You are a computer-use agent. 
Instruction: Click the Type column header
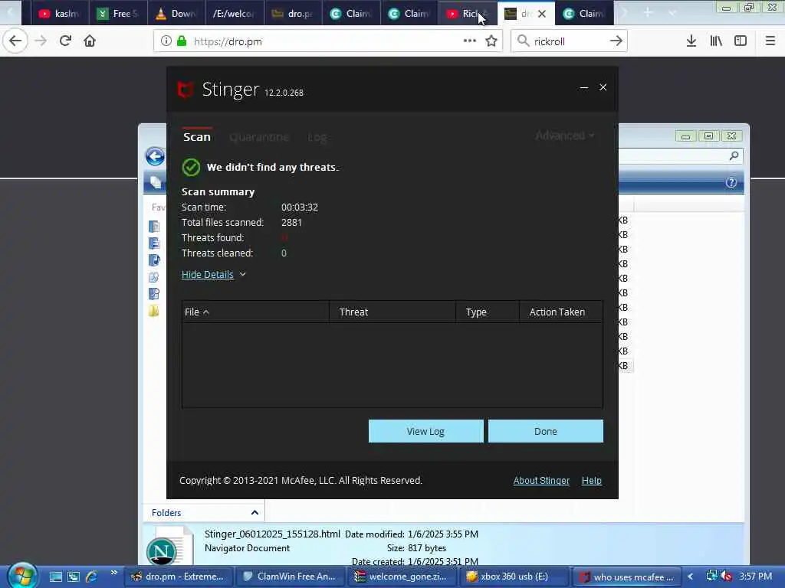click(488, 312)
